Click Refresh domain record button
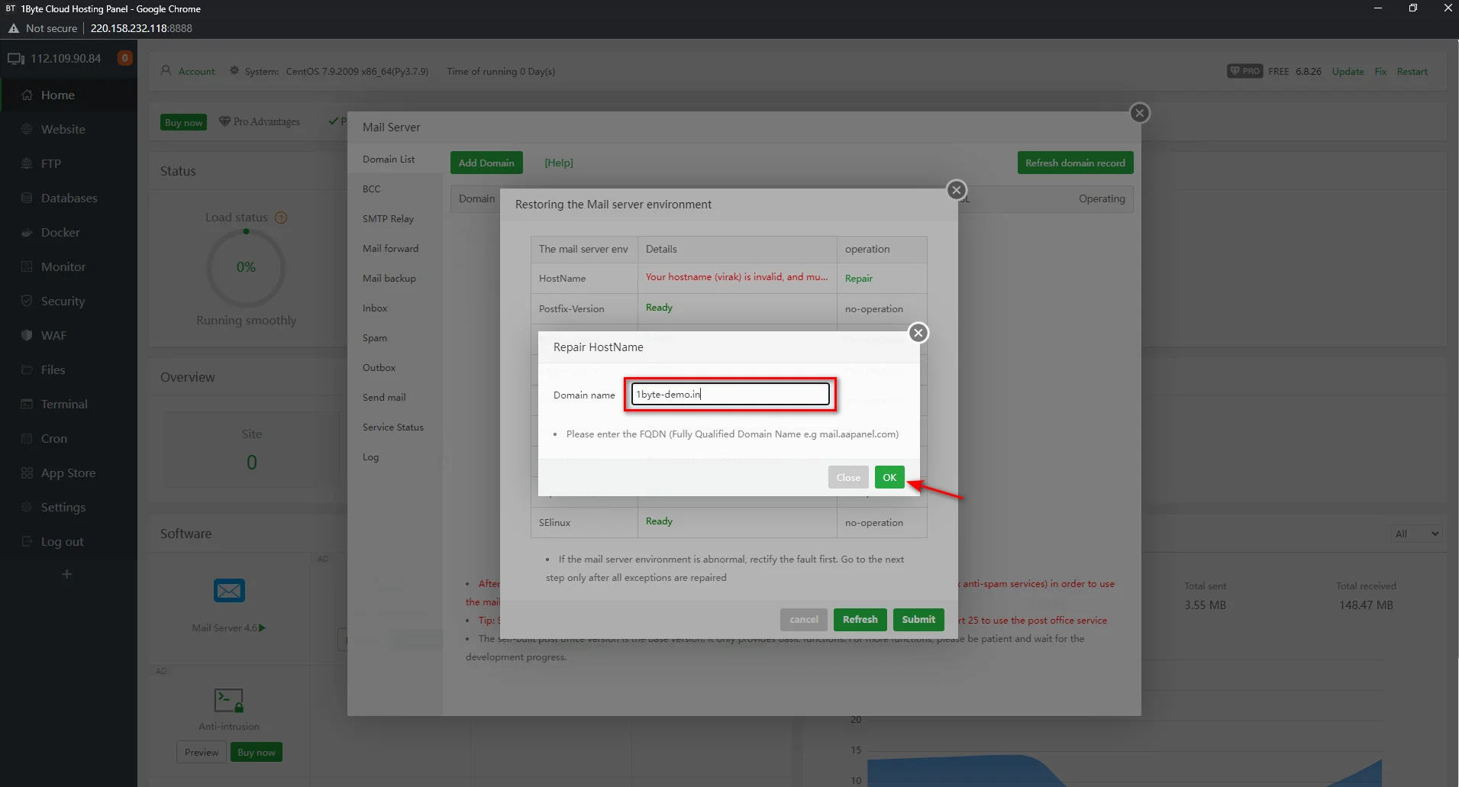This screenshot has height=787, width=1459. tap(1075, 163)
